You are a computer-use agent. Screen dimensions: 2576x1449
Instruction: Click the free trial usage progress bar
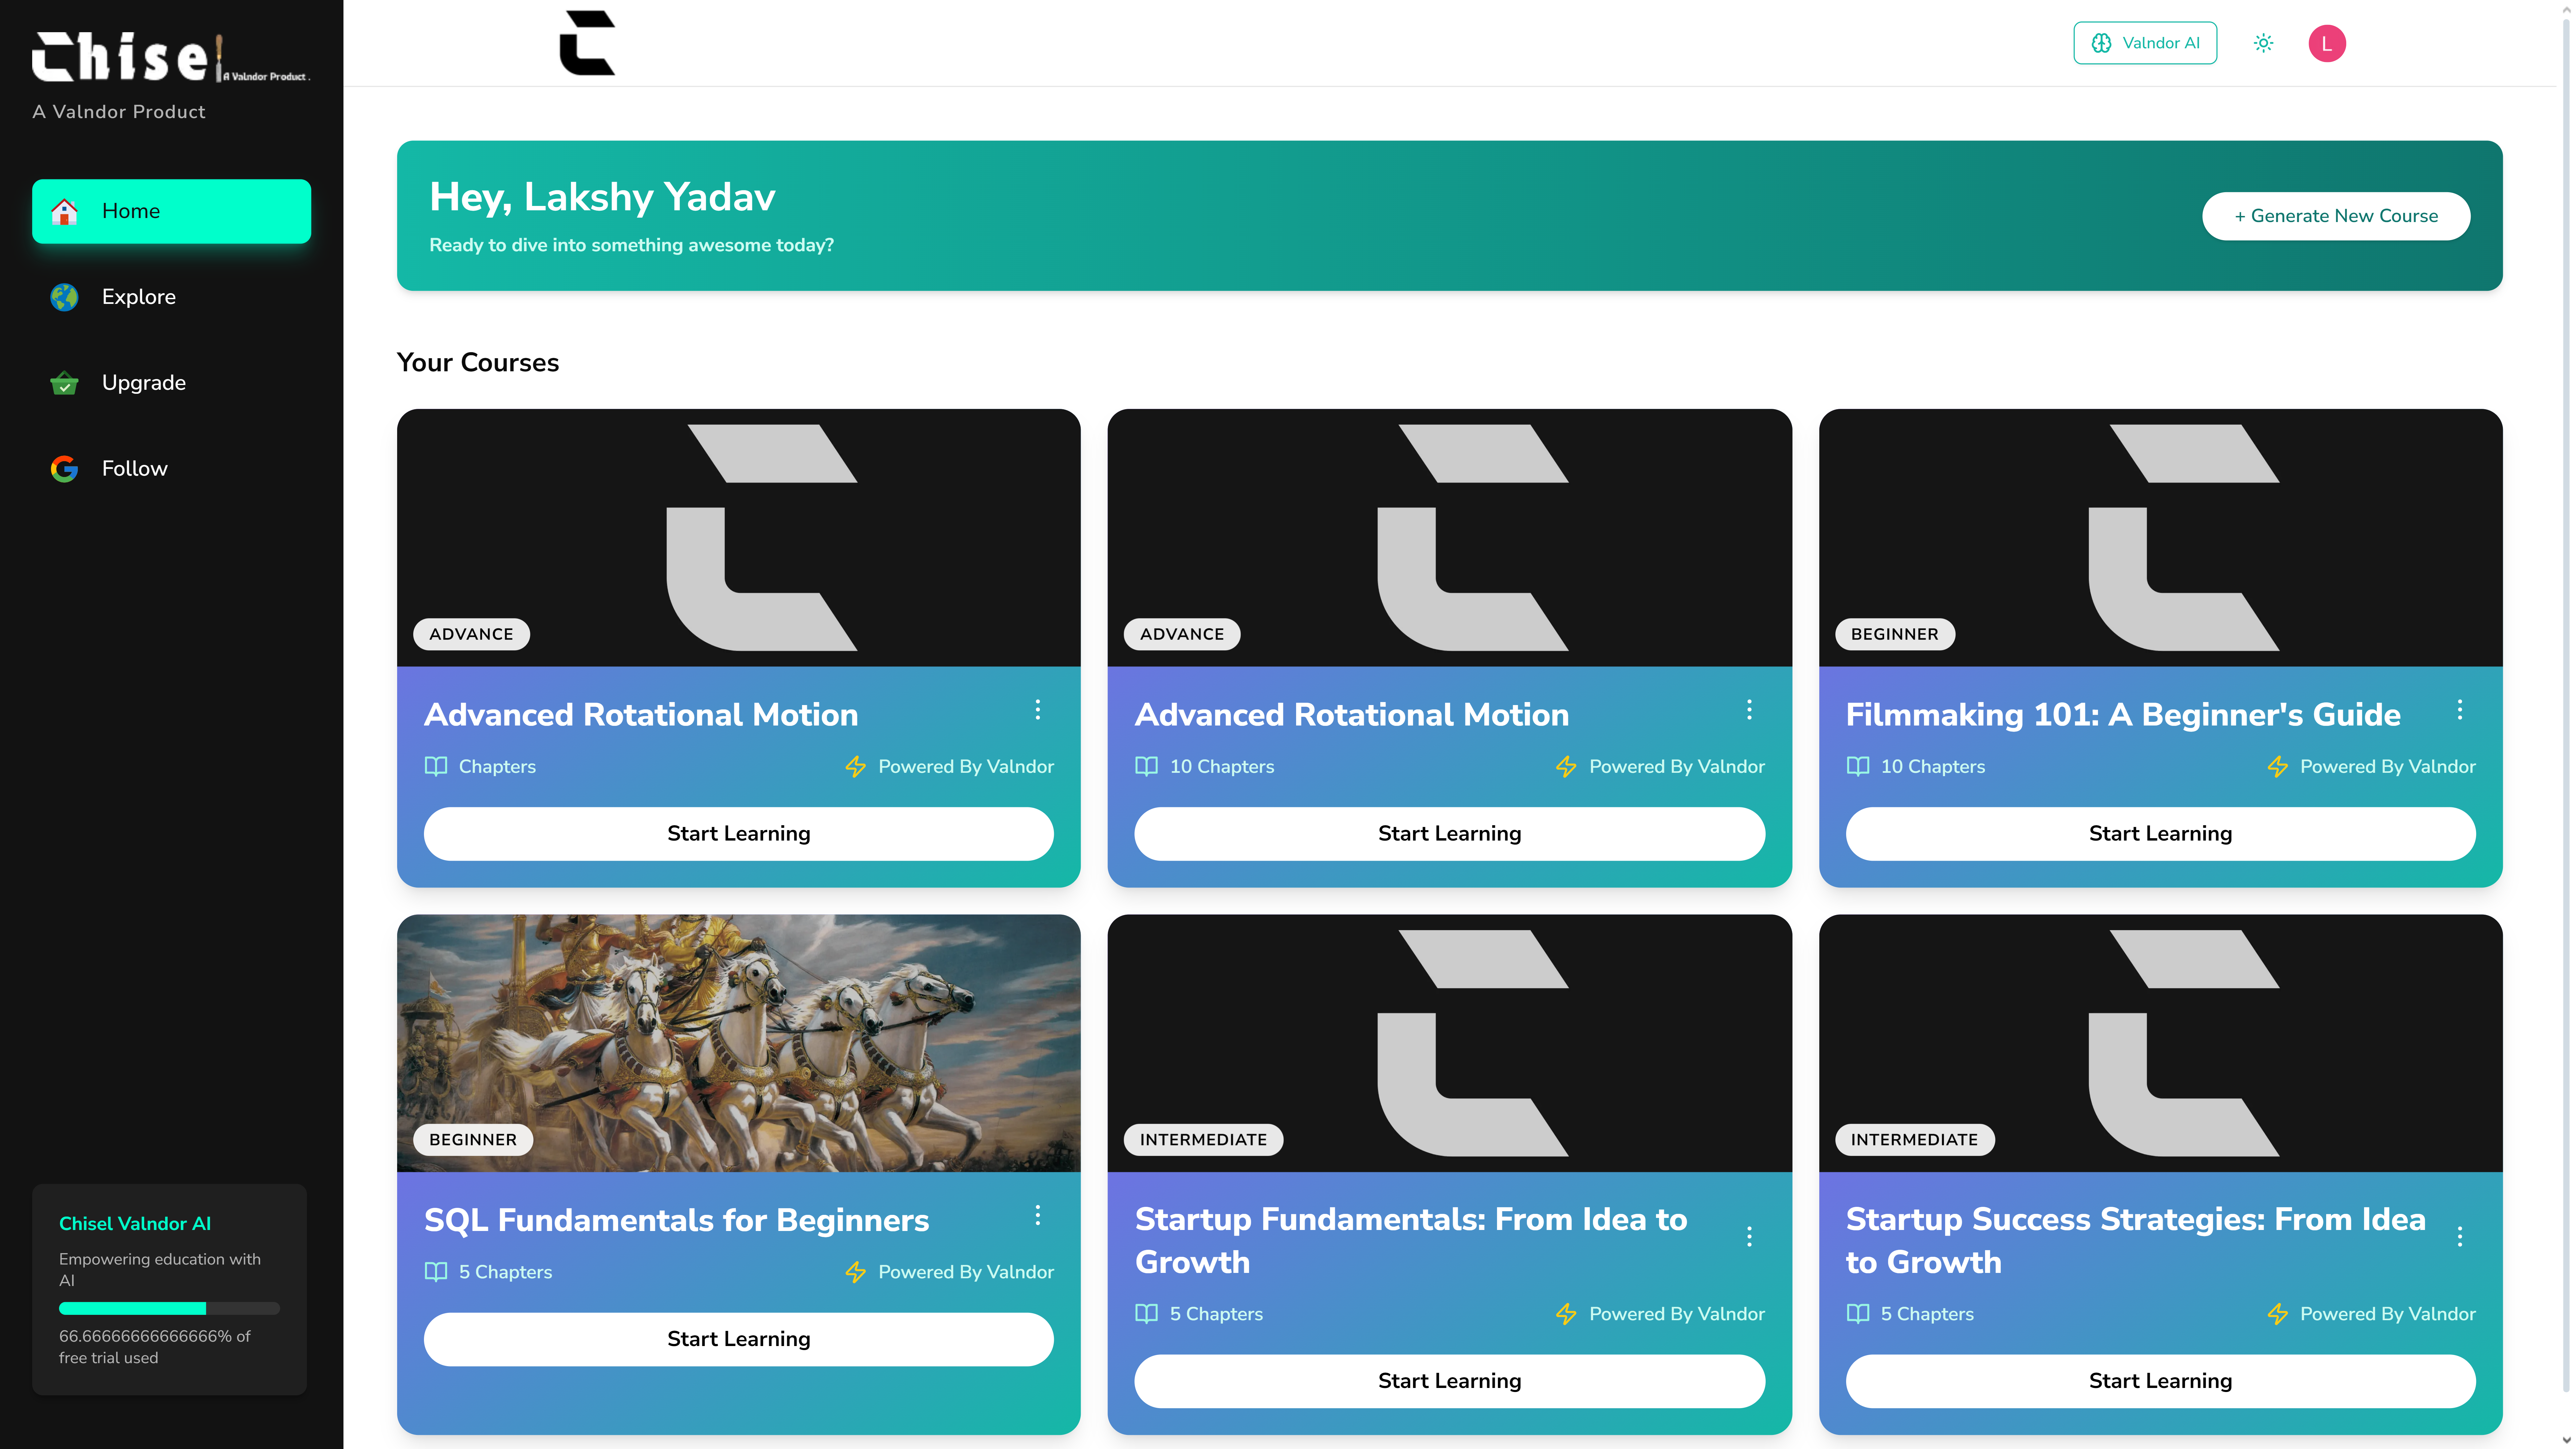coord(169,1308)
